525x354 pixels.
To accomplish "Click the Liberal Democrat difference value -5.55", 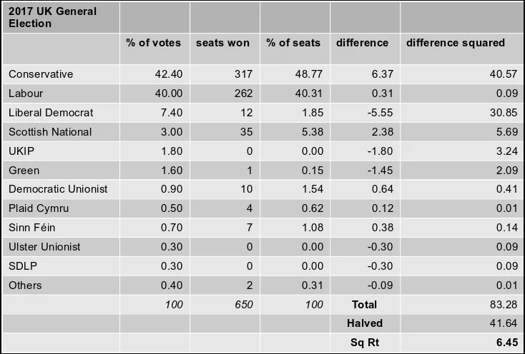I will pos(380,113).
